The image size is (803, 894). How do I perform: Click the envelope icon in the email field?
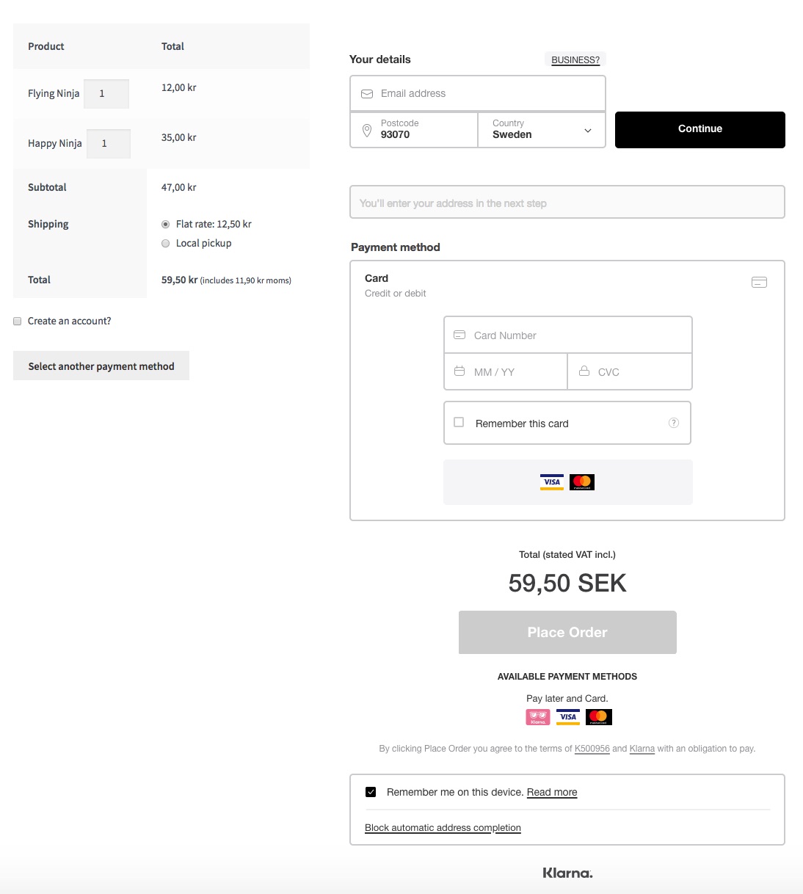click(x=366, y=93)
